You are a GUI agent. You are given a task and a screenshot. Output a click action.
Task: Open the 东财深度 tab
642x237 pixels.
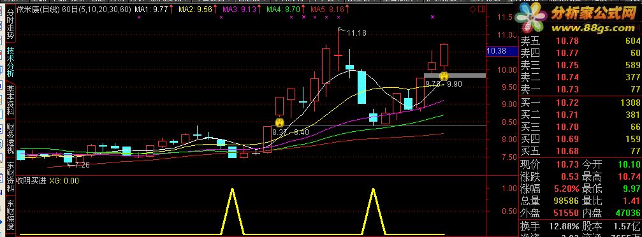click(10, 215)
